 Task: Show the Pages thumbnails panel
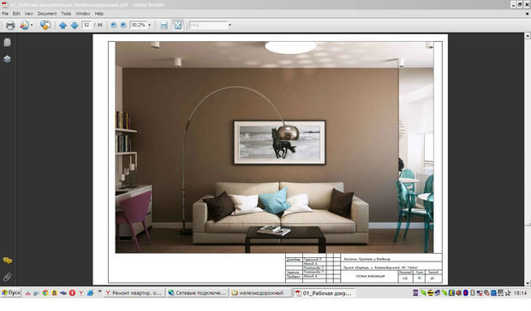(7, 42)
